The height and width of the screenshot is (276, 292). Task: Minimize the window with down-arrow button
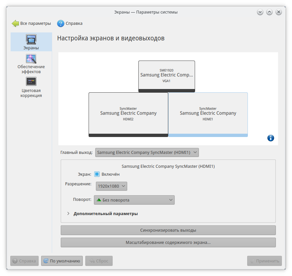[x=260, y=12]
